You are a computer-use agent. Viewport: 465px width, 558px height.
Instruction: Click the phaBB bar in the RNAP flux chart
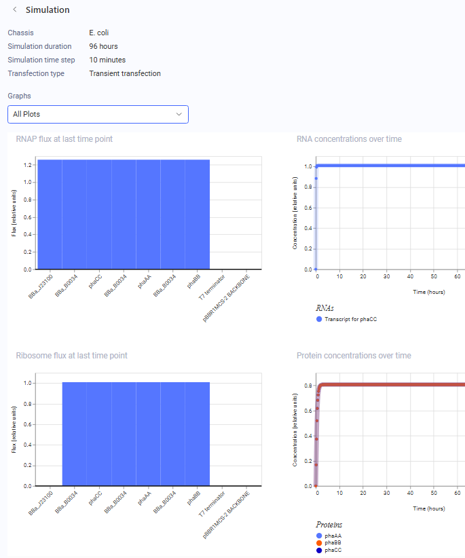point(197,215)
